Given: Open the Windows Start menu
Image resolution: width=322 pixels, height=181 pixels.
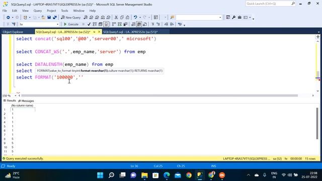Looking at the screenshot, I should click(100, 175).
